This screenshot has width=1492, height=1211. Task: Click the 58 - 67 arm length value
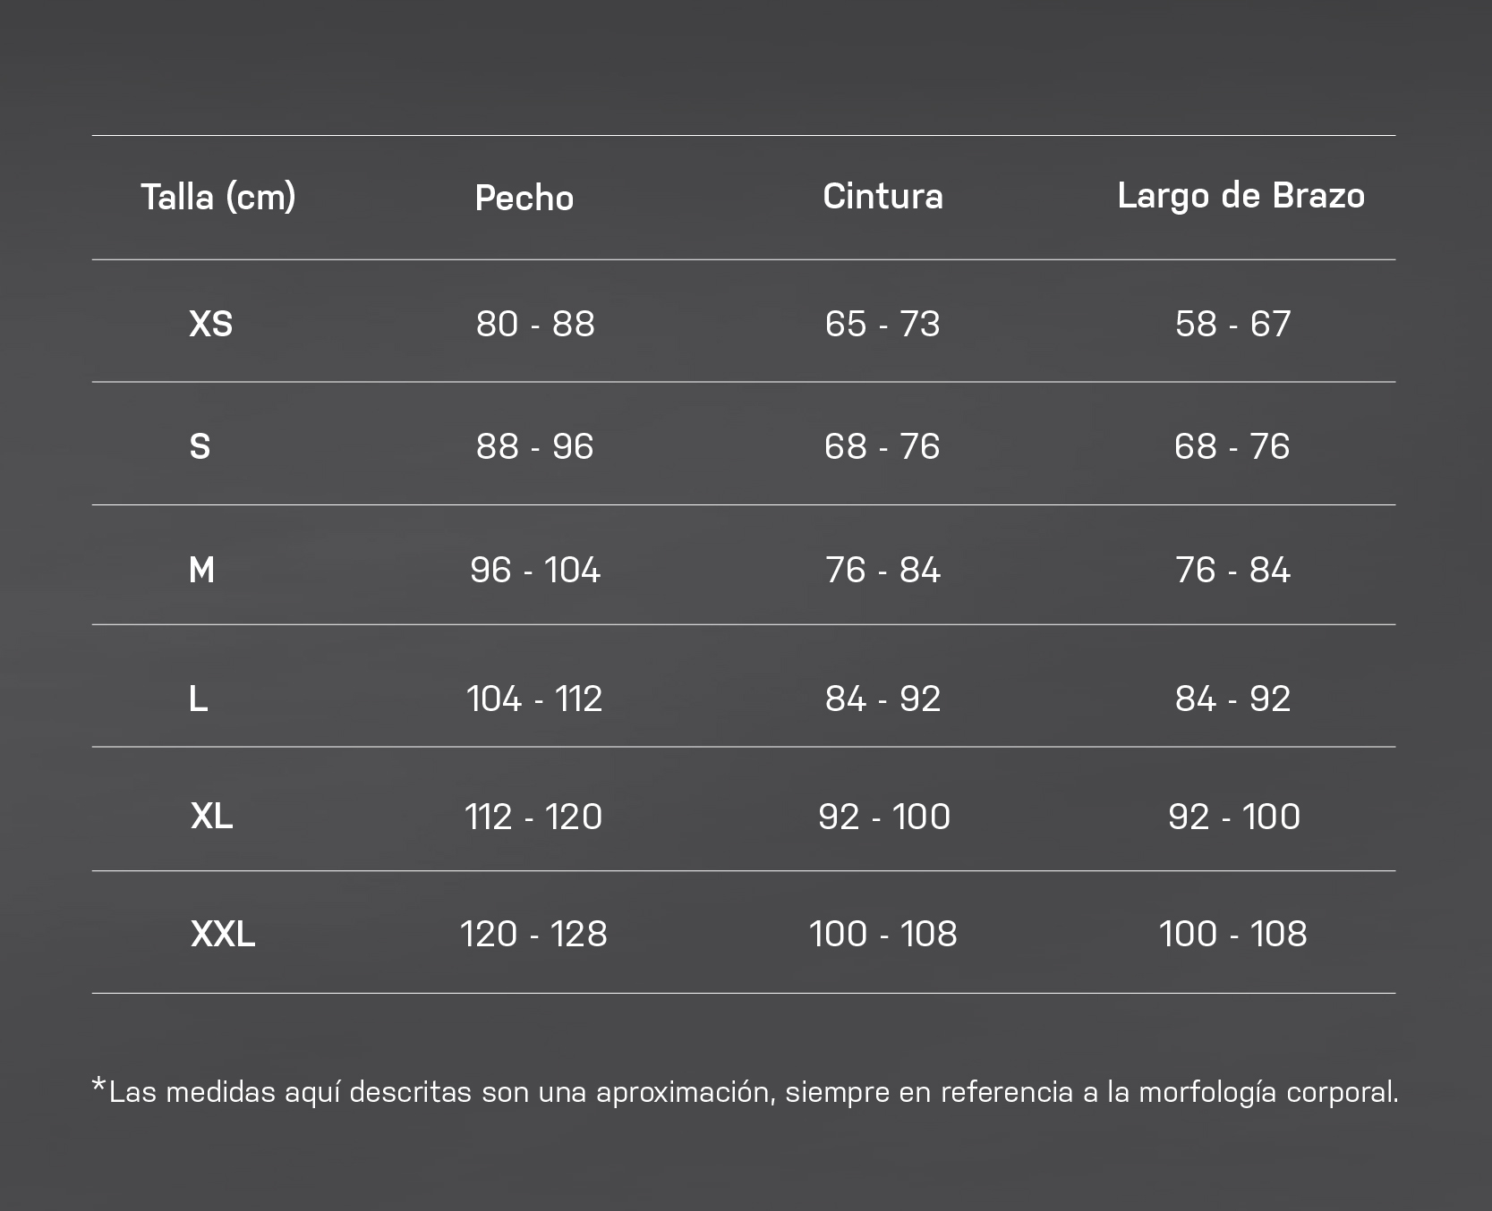(1232, 324)
